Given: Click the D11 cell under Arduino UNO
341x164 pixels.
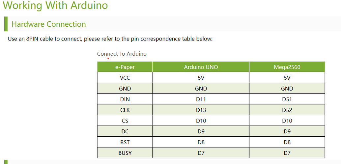Looking at the screenshot, I should tap(201, 99).
